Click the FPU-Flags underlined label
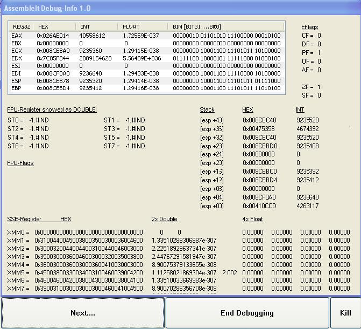Image resolution: width=361 pixels, height=329 pixels. pyautogui.click(x=20, y=163)
